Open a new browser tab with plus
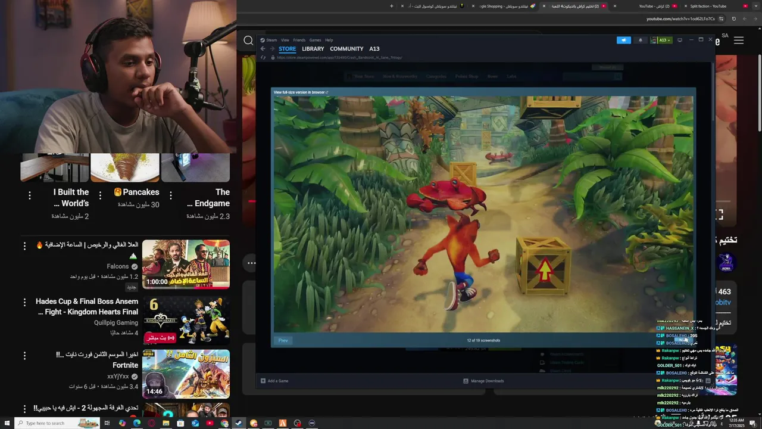The height and width of the screenshot is (429, 762). 392,6
